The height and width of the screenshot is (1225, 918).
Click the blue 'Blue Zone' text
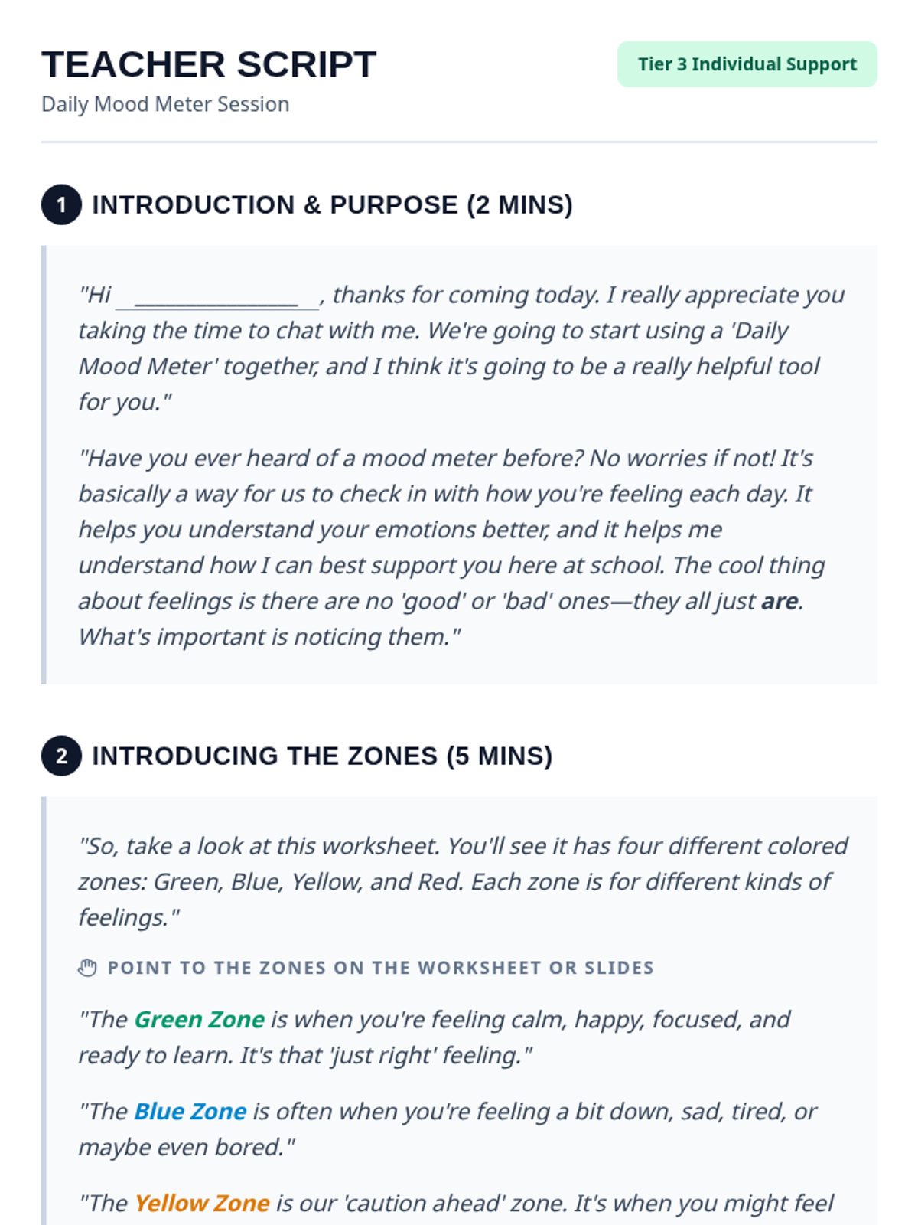pyautogui.click(x=190, y=1112)
